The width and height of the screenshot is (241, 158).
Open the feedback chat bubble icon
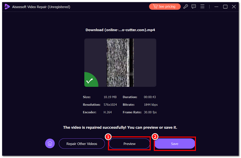tap(194, 7)
